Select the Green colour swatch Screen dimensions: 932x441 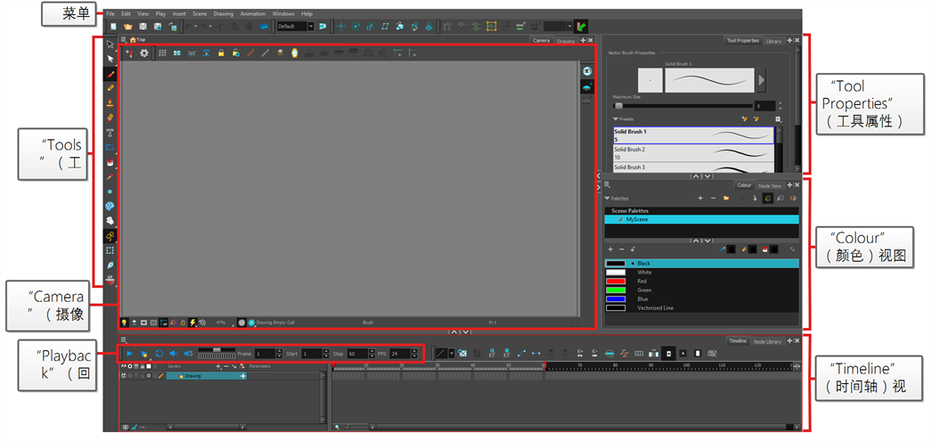(615, 290)
